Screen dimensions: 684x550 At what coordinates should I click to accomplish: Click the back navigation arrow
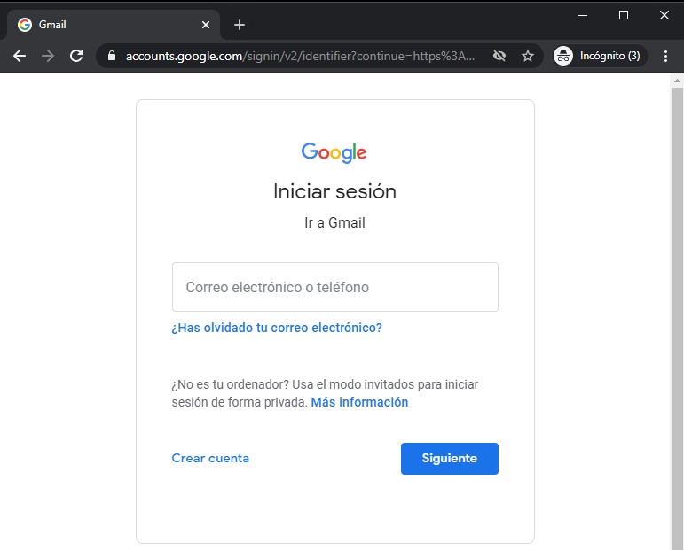coord(20,56)
